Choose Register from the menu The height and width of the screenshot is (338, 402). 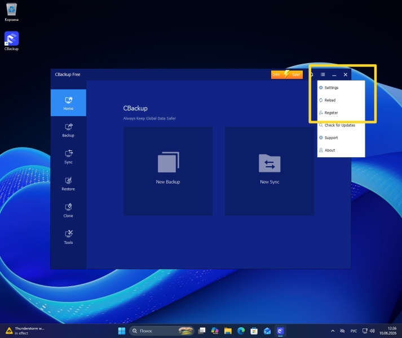(x=341, y=113)
